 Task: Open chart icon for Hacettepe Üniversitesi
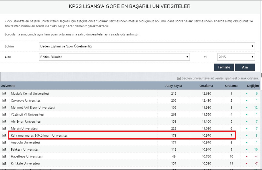[x=4, y=156]
